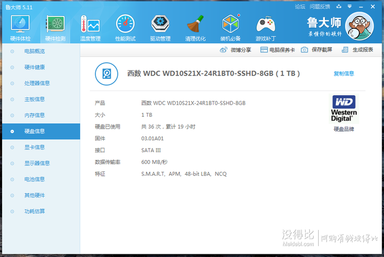Click the generate report icon

pyautogui.click(x=345, y=50)
